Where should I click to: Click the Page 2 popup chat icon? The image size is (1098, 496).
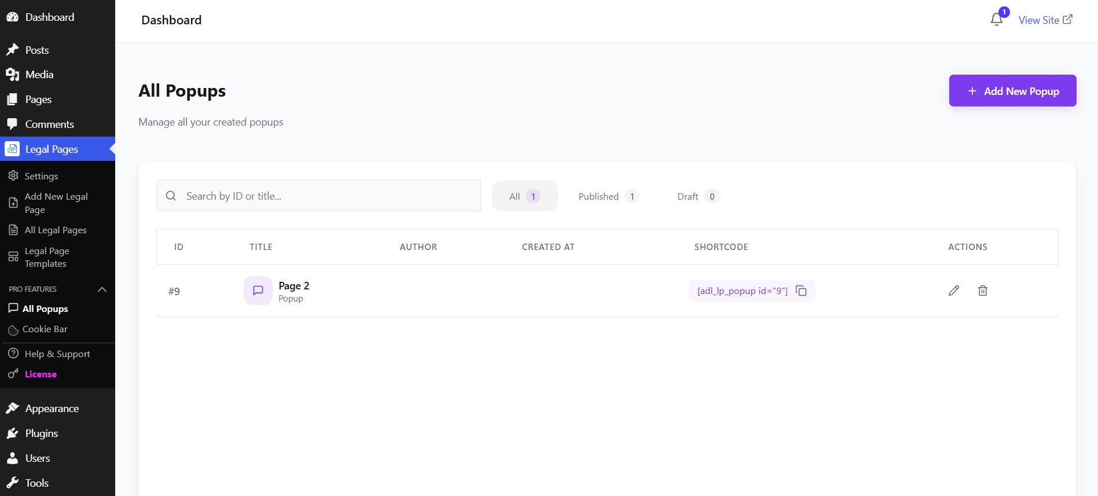(258, 291)
